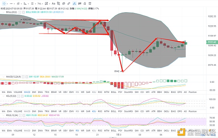Activate the freehand brush drawing tool

(x=74, y=4)
